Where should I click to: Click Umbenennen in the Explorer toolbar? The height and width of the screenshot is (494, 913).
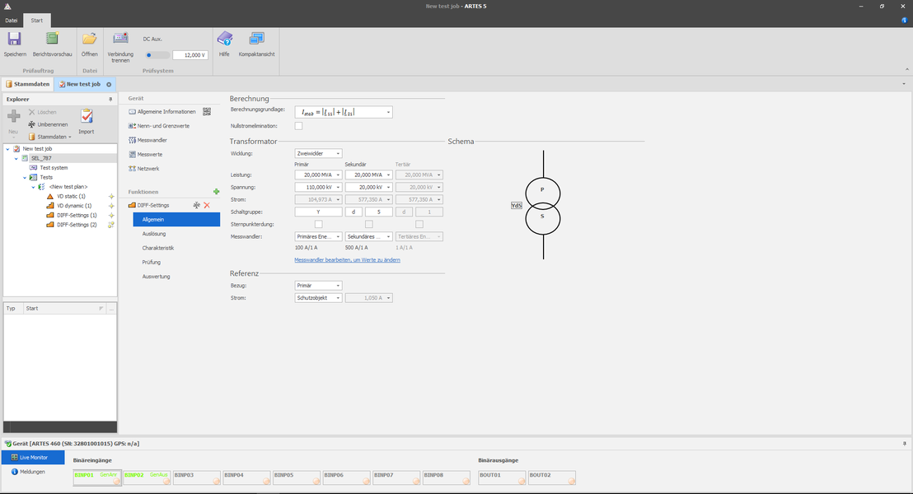click(48, 124)
